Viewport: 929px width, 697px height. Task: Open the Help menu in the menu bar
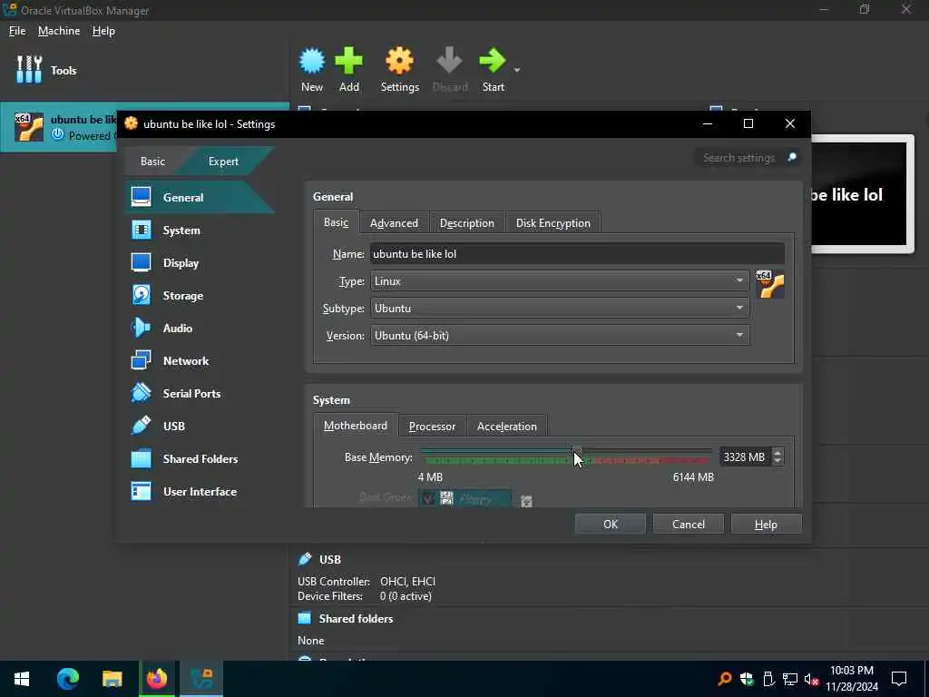coord(103,31)
